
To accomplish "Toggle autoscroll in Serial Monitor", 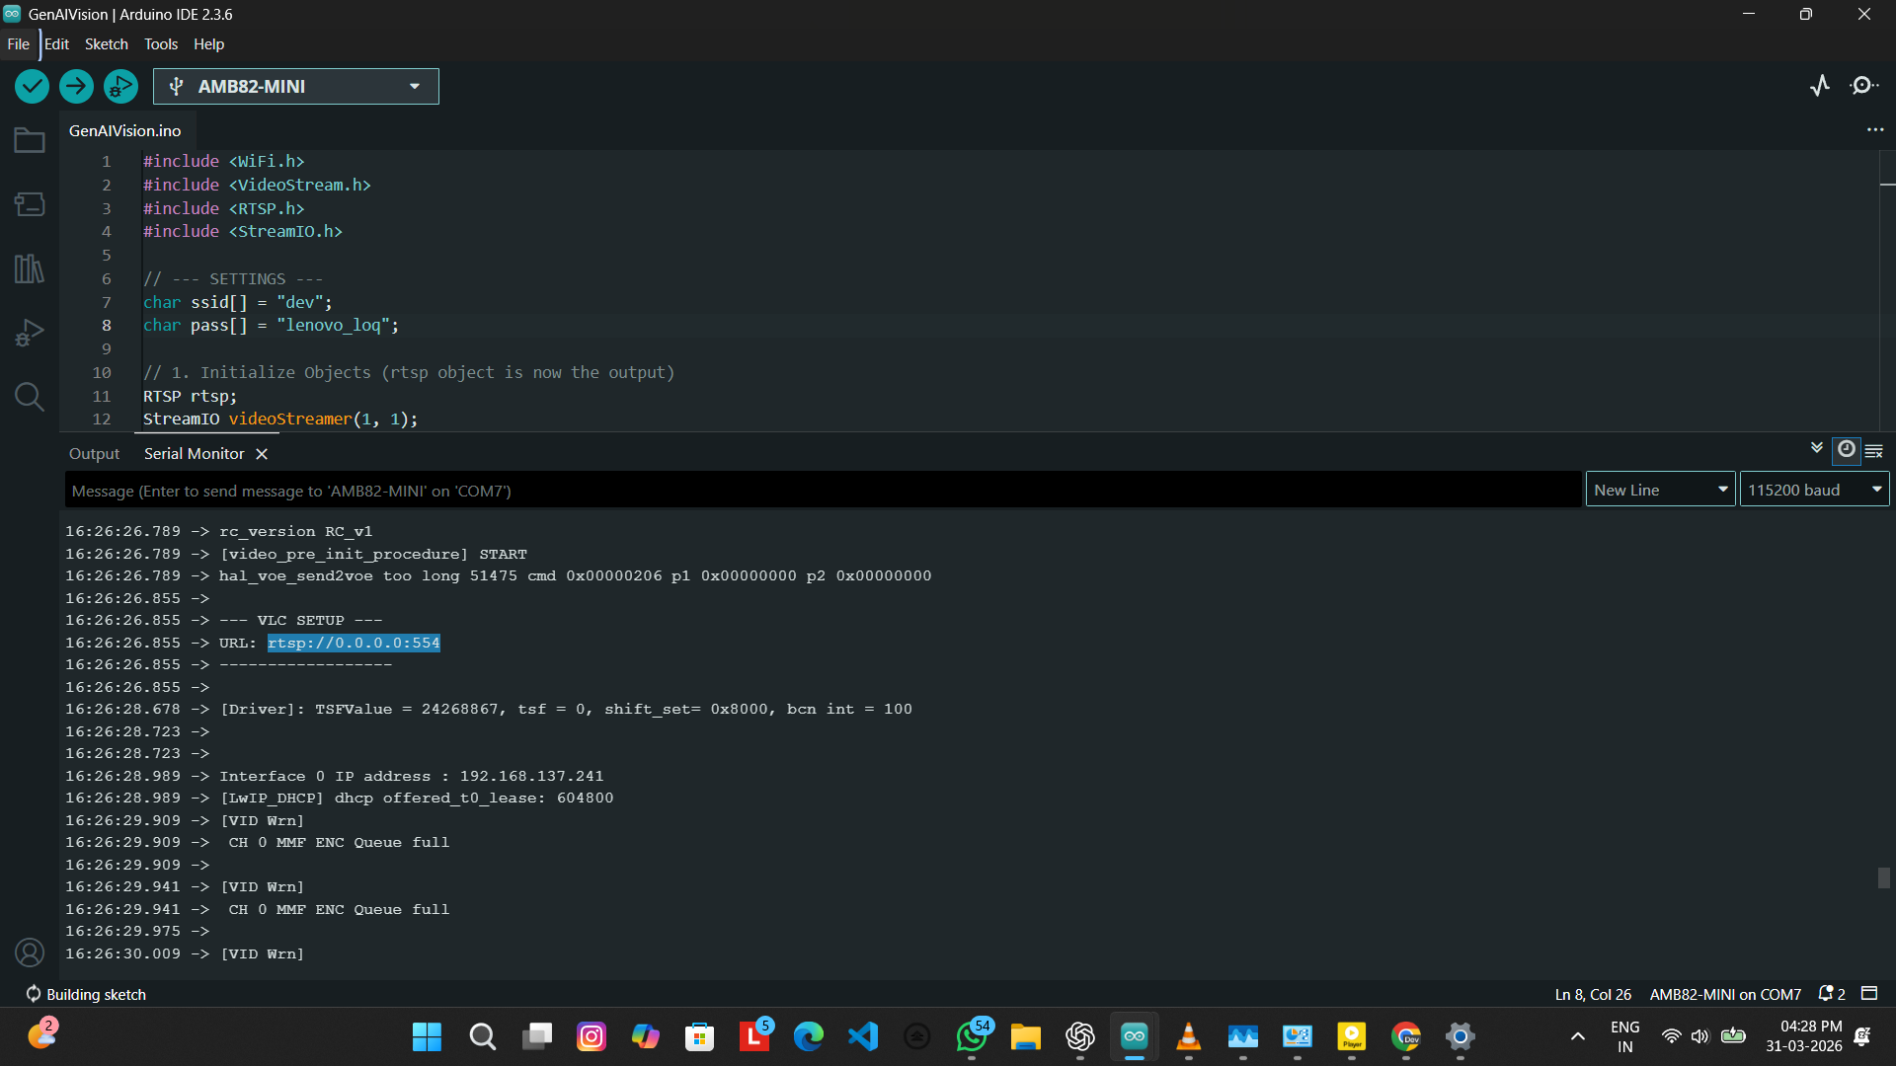I will tap(1817, 449).
